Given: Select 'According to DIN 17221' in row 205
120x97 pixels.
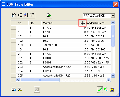Looking at the screenshot, I should (62, 76).
